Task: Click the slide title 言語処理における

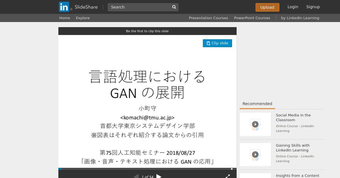Action: pyautogui.click(x=147, y=76)
